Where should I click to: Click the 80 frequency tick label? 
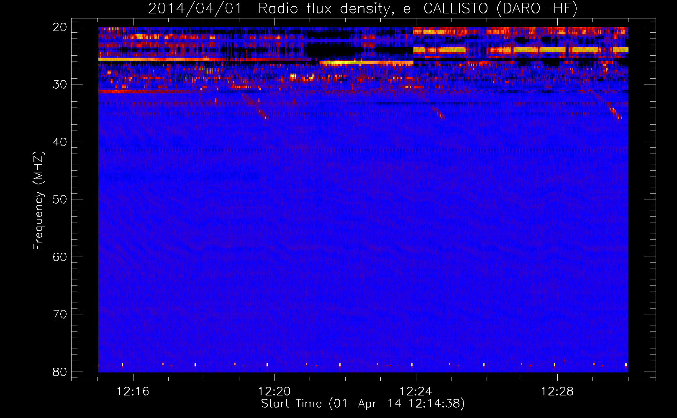pos(60,372)
